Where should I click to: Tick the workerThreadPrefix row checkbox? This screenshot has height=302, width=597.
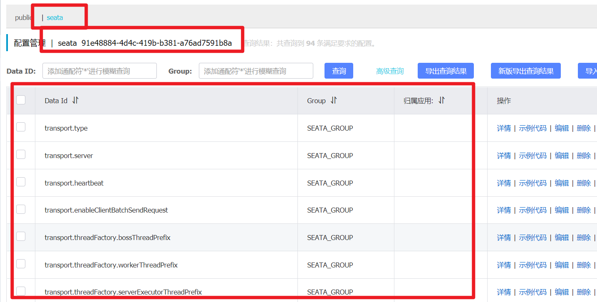(21, 264)
